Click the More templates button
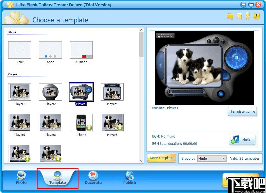Image resolution: width=266 pixels, height=193 pixels. (x=162, y=158)
